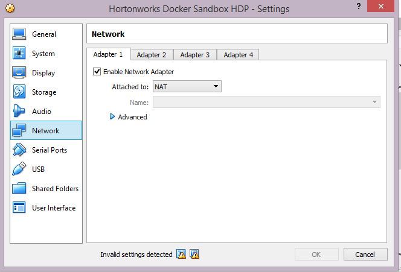This screenshot has height=272, width=401.
Task: Click the first invalid settings warning icon
Action: tap(181, 254)
